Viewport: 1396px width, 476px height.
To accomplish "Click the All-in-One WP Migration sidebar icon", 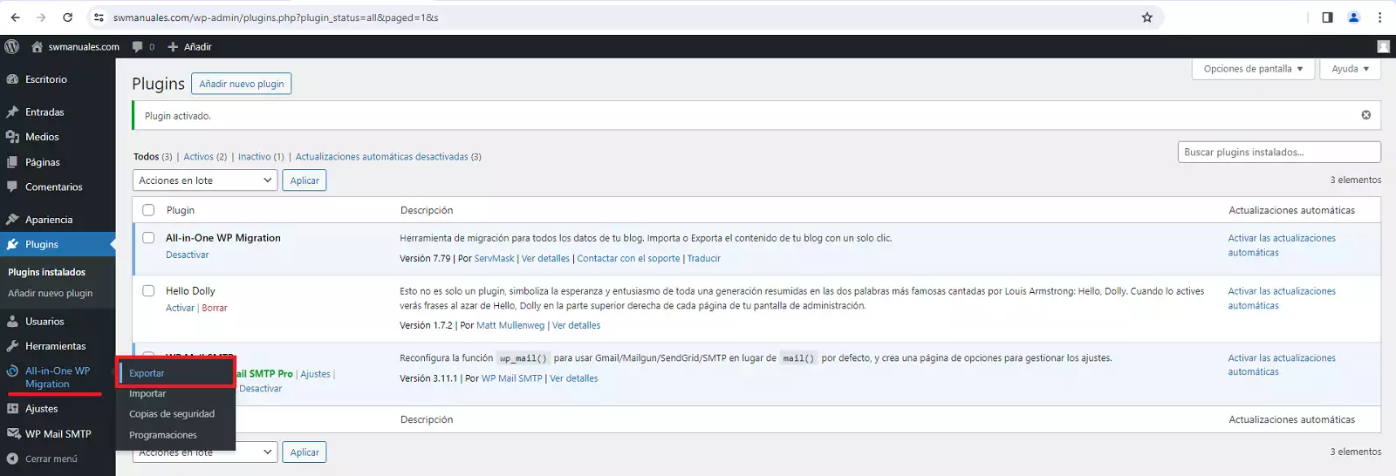I will [x=12, y=371].
